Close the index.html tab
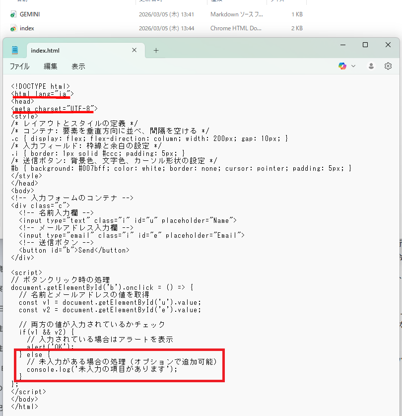 click(134, 50)
